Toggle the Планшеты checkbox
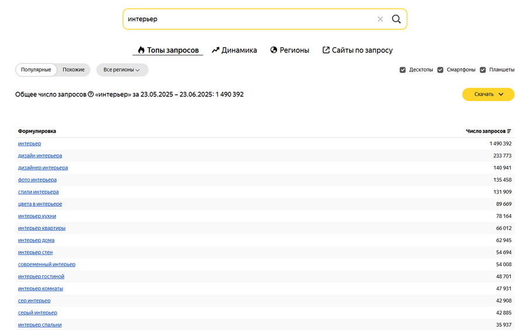This screenshot has height=330, width=526. click(483, 70)
